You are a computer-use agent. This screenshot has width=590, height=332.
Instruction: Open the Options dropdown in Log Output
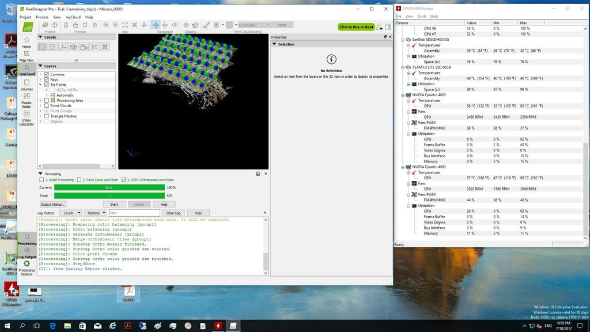click(95, 213)
